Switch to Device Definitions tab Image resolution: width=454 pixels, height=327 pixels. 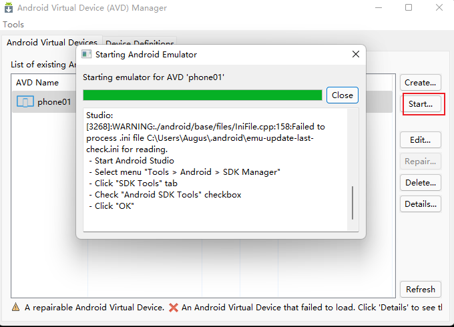click(140, 43)
